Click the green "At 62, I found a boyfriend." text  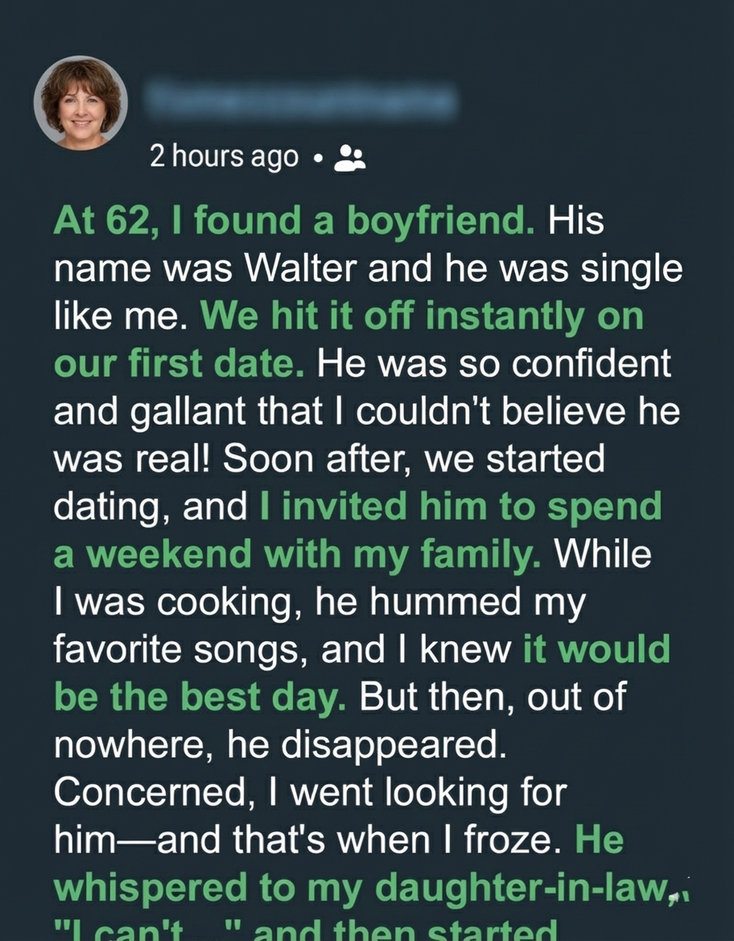tap(294, 222)
